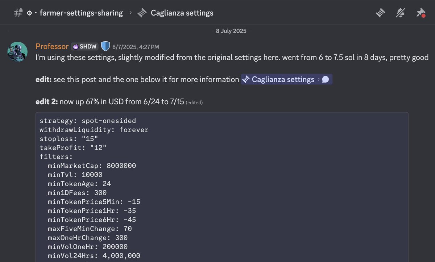Click the locked channel hash icon
The width and height of the screenshot is (435, 262).
[18, 13]
